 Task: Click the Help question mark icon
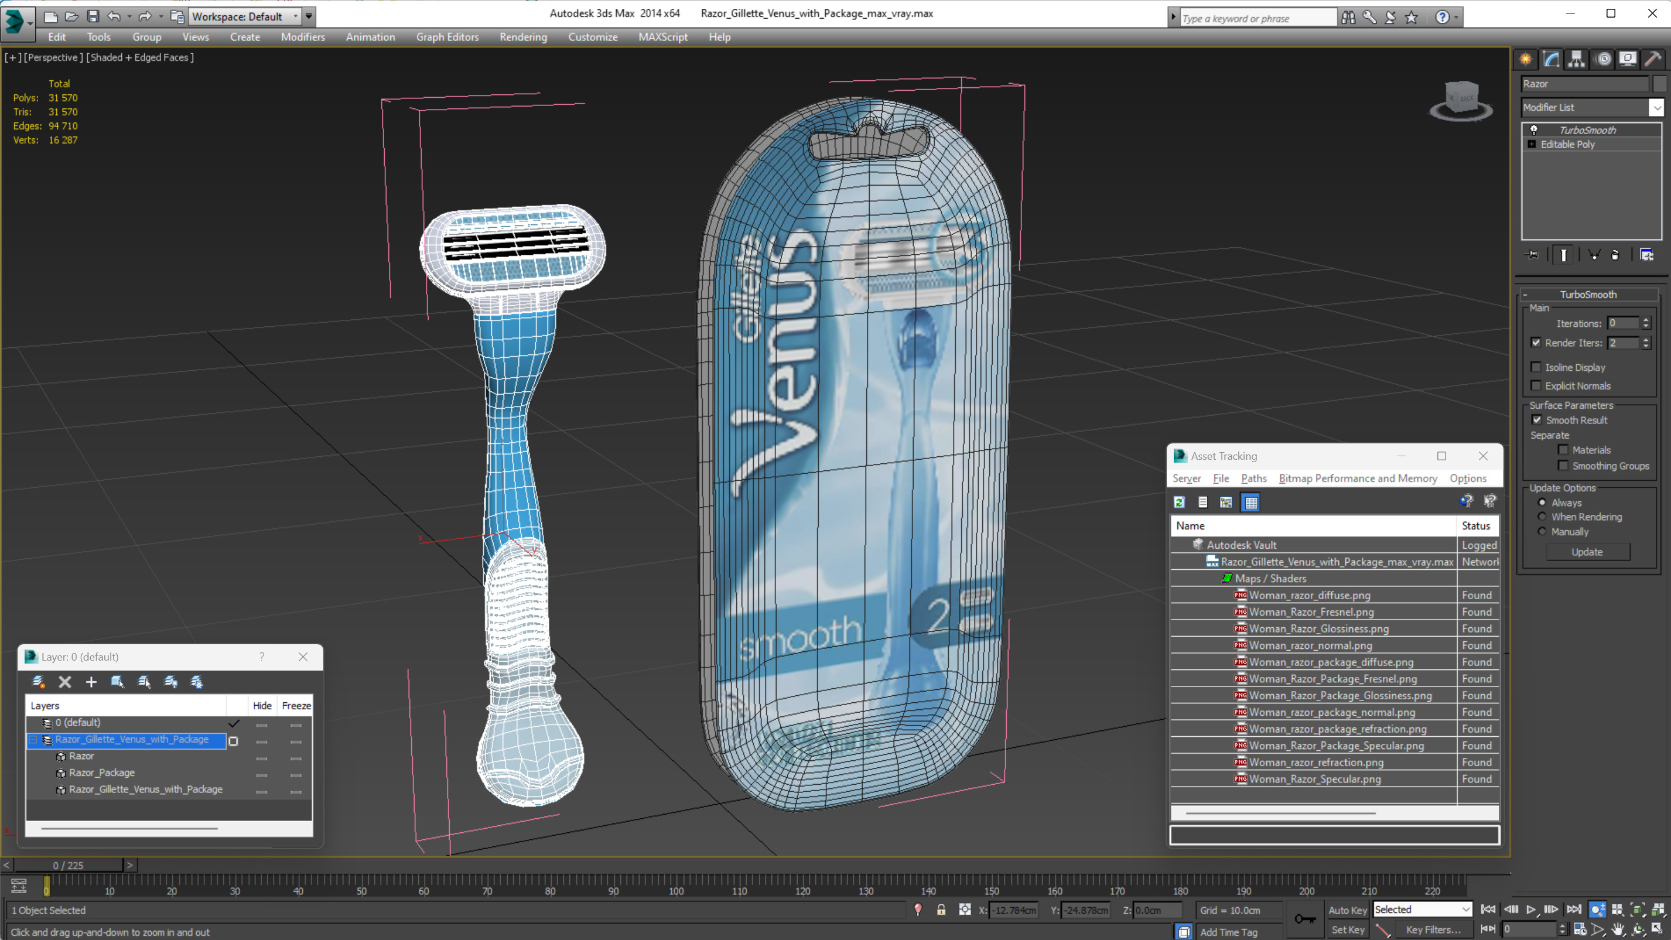click(x=1442, y=17)
